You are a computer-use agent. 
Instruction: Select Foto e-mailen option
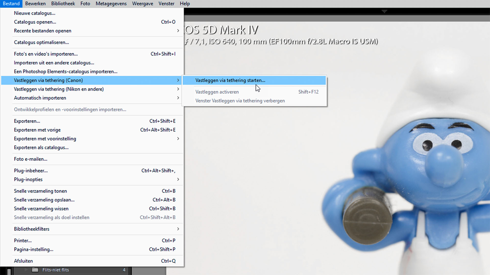pyautogui.click(x=31, y=159)
